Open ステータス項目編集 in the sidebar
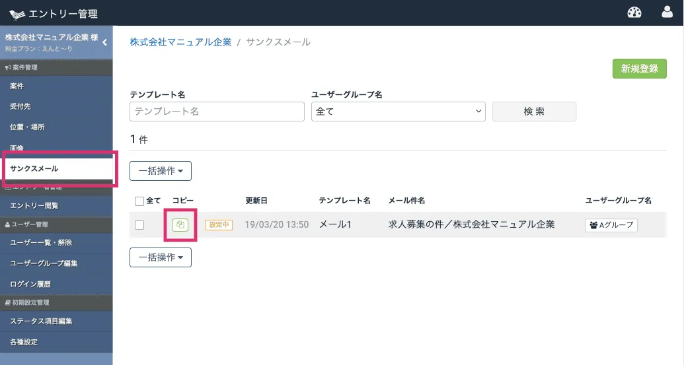Image resolution: width=684 pixels, height=365 pixels. pyautogui.click(x=41, y=321)
